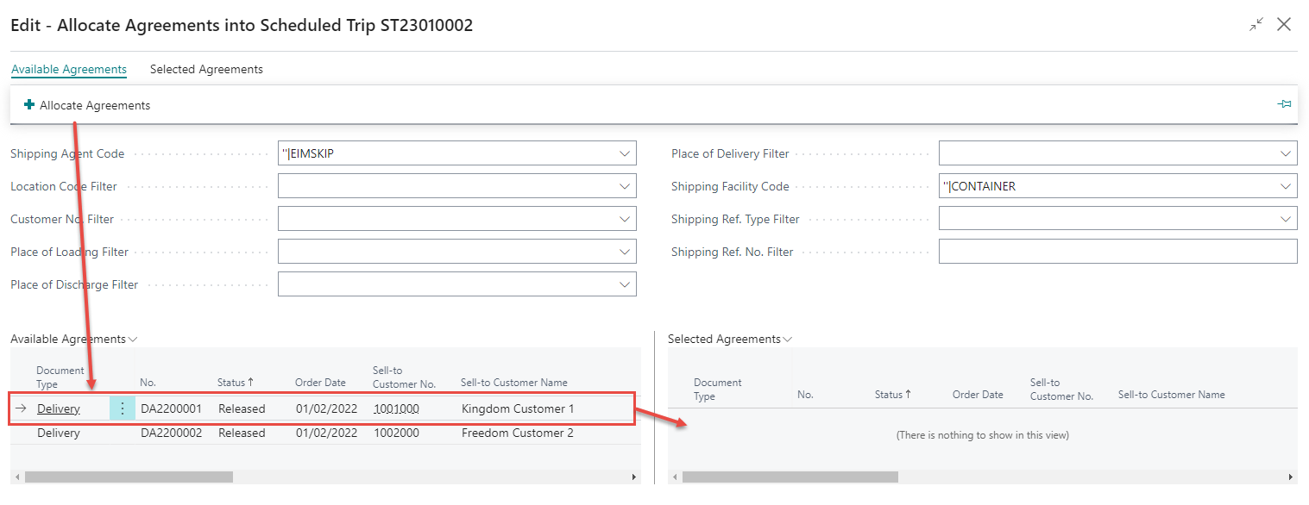Switch to the Selected Agreements tab
Screen dimensions: 1309x505
tap(206, 69)
